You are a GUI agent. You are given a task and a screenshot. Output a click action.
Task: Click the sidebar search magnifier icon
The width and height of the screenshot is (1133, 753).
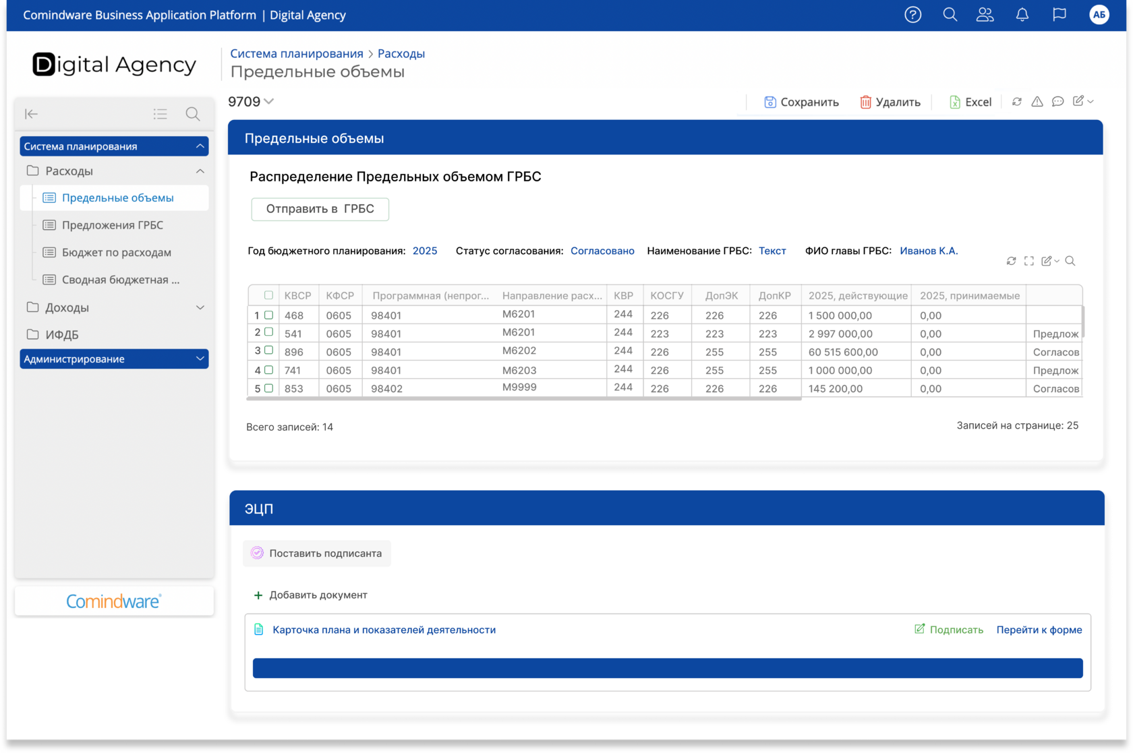pyautogui.click(x=193, y=114)
